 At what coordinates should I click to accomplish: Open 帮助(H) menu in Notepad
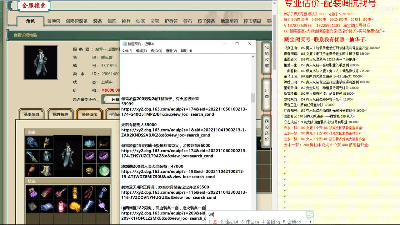pyautogui.click(x=186, y=51)
